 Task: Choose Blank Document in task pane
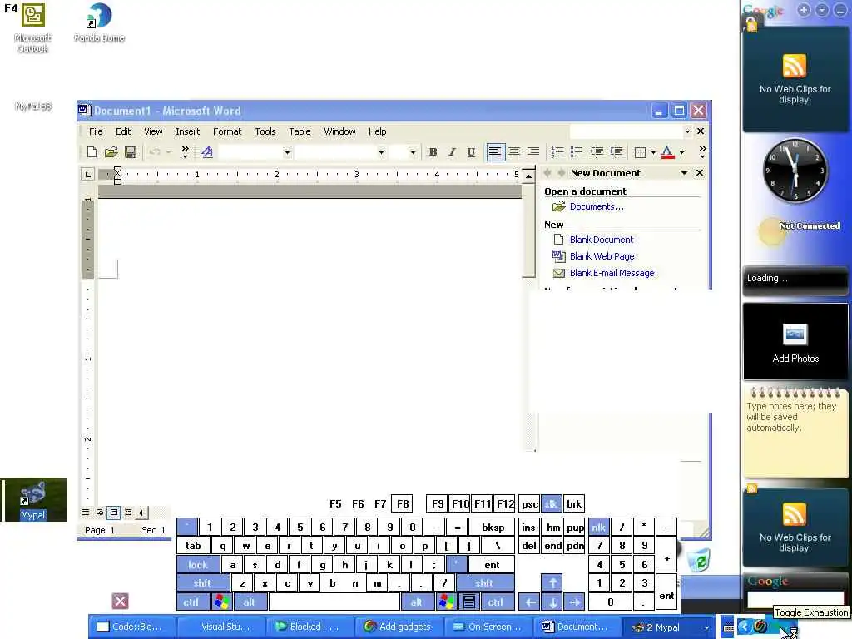[602, 240]
